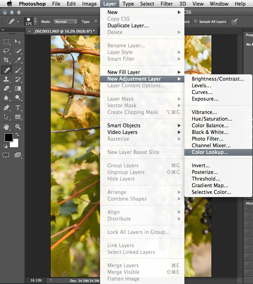The image size is (253, 284).
Task: Choose Levels adjustment layer
Action: pyautogui.click(x=218, y=86)
